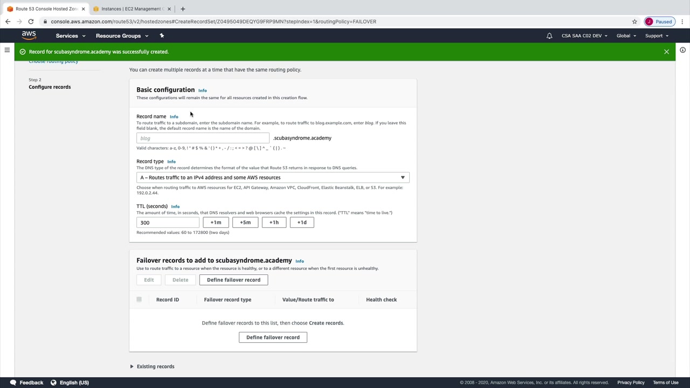Open the hamburger side navigation menu
The width and height of the screenshot is (690, 388).
[x=7, y=50]
